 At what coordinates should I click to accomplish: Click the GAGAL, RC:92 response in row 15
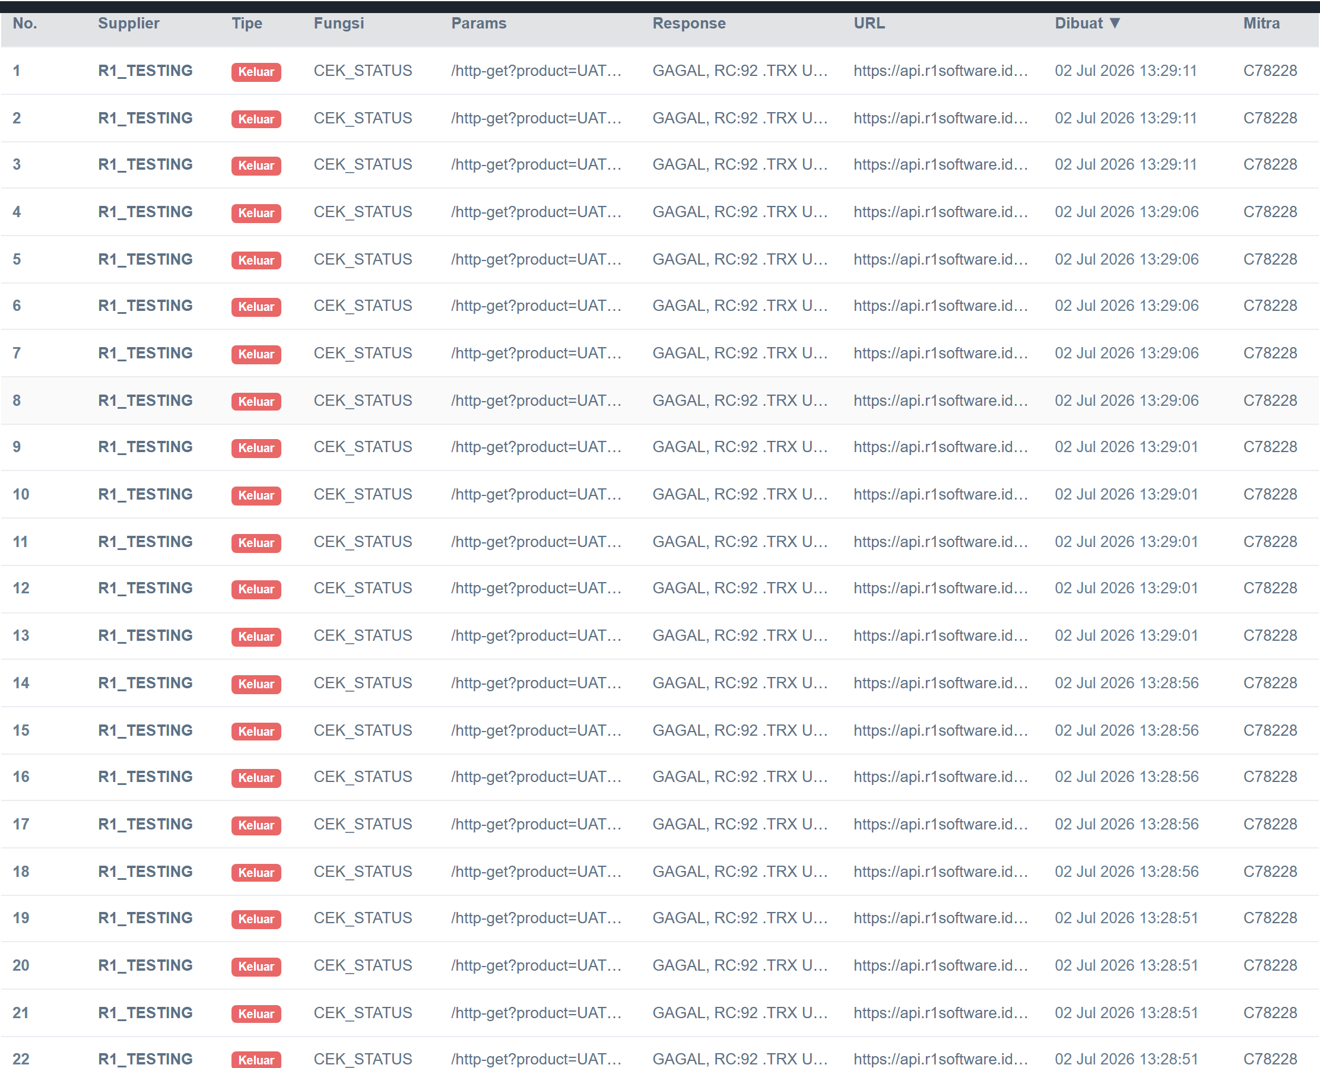740,731
